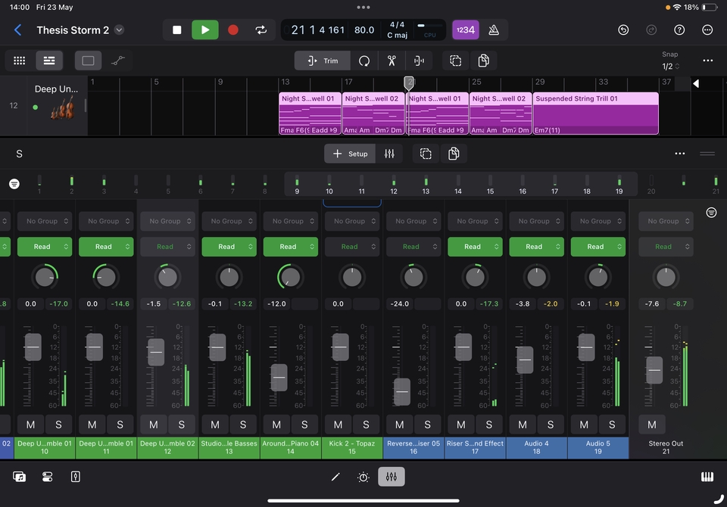727x507 pixels.
Task: Toggle the region rectangle view button
Action: tap(88, 61)
